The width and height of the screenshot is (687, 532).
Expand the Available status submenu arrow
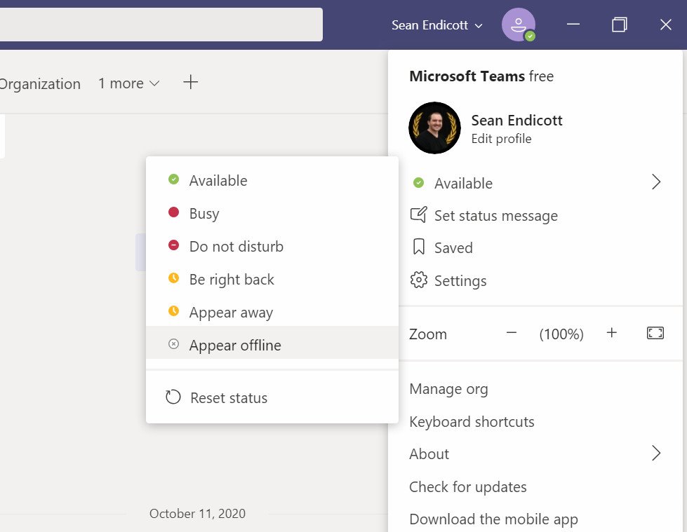(656, 183)
